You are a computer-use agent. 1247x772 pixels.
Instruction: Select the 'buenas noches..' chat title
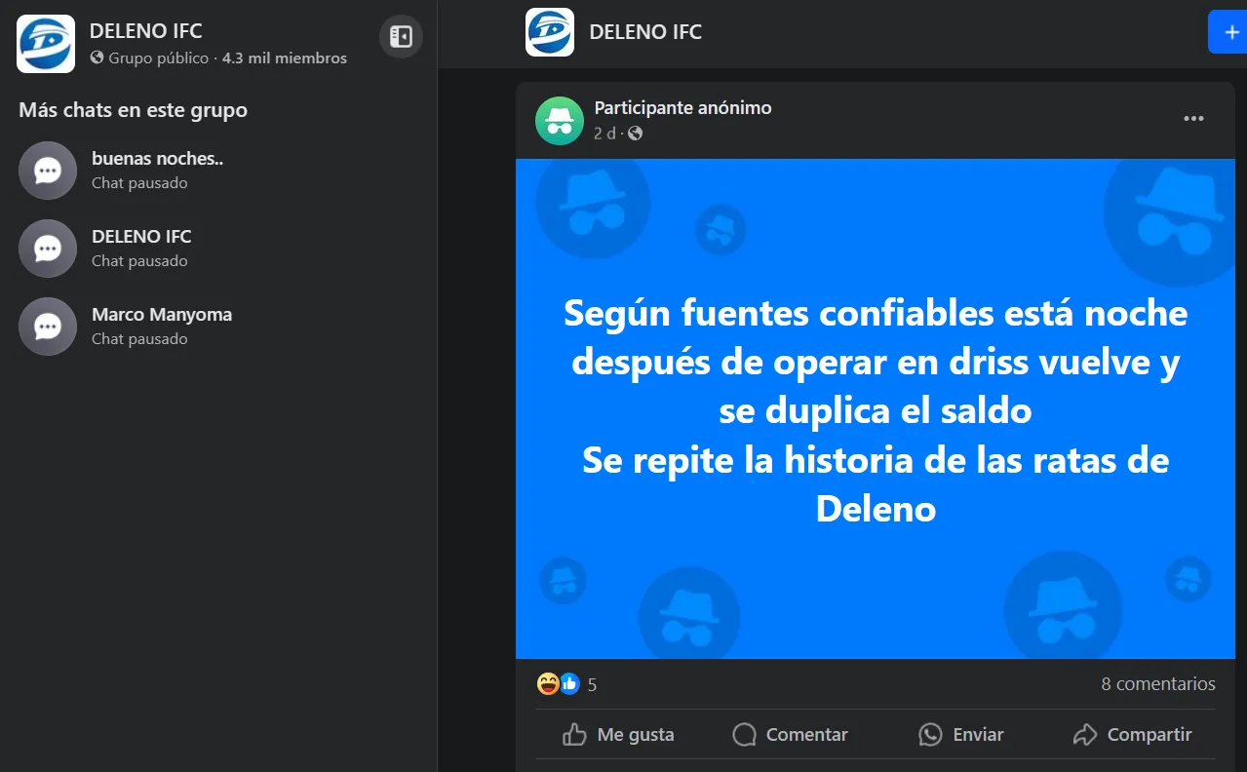click(x=158, y=158)
